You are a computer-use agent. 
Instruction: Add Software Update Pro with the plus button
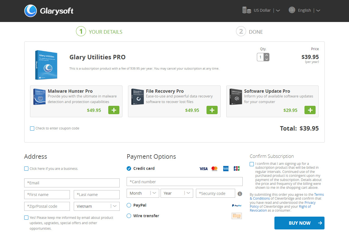(x=310, y=110)
